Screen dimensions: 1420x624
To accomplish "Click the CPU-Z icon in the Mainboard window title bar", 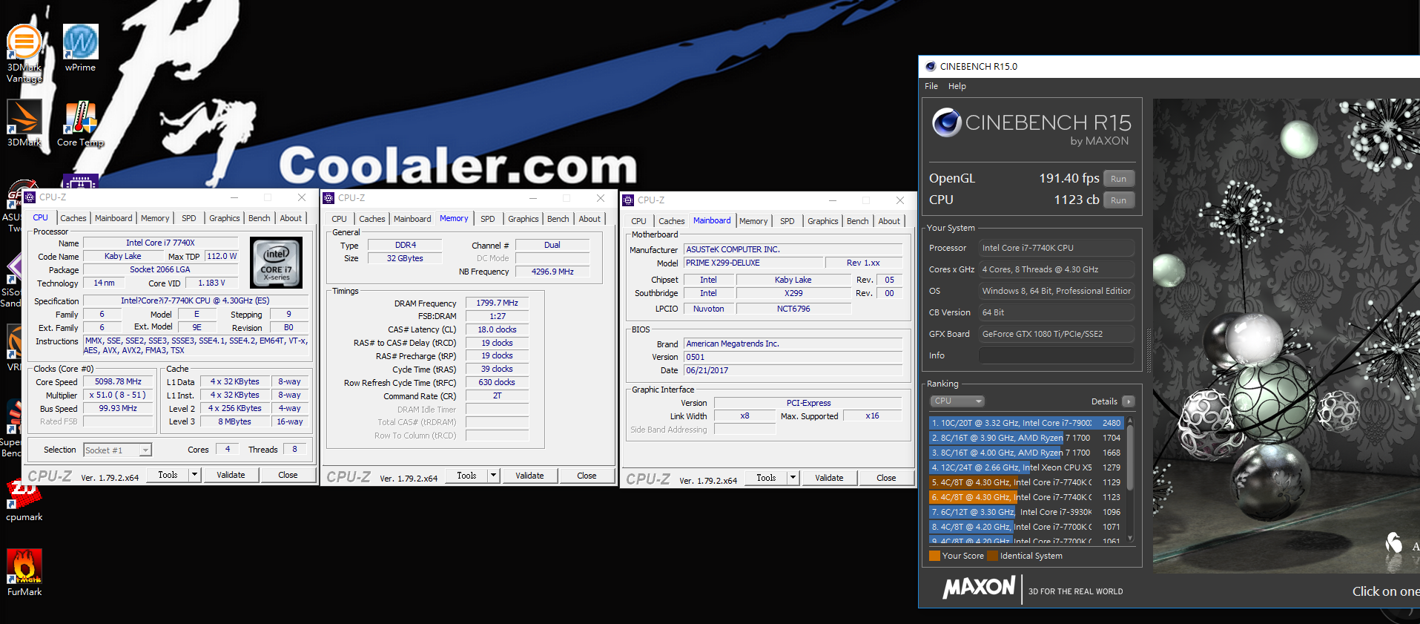I will pyautogui.click(x=628, y=200).
